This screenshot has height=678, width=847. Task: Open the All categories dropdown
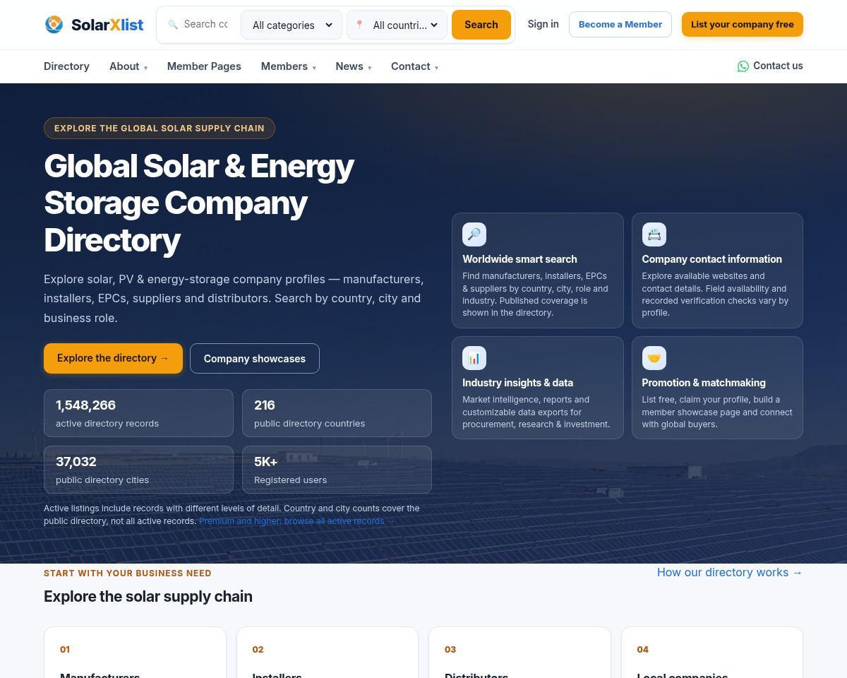(292, 25)
